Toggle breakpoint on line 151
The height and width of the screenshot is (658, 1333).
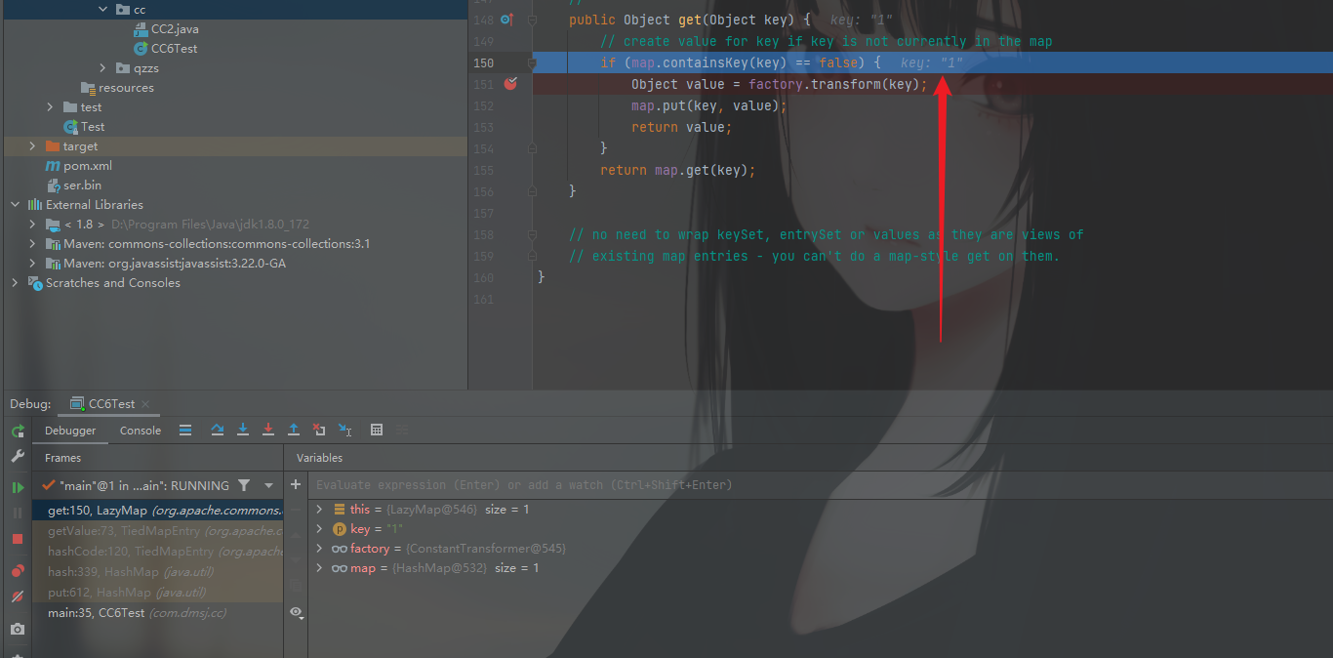click(x=510, y=84)
